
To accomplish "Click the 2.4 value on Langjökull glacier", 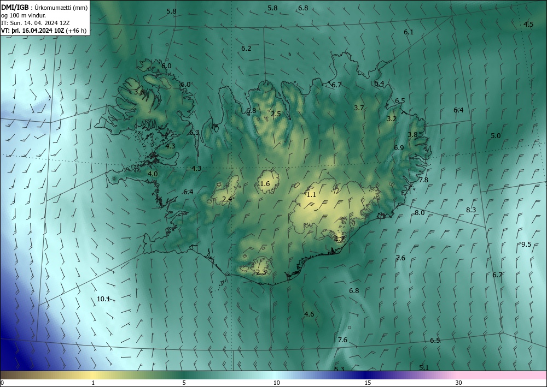I will [x=227, y=199].
